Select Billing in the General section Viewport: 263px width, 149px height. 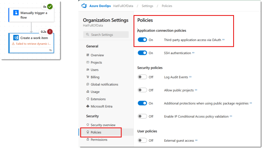pyautogui.click(x=95, y=77)
